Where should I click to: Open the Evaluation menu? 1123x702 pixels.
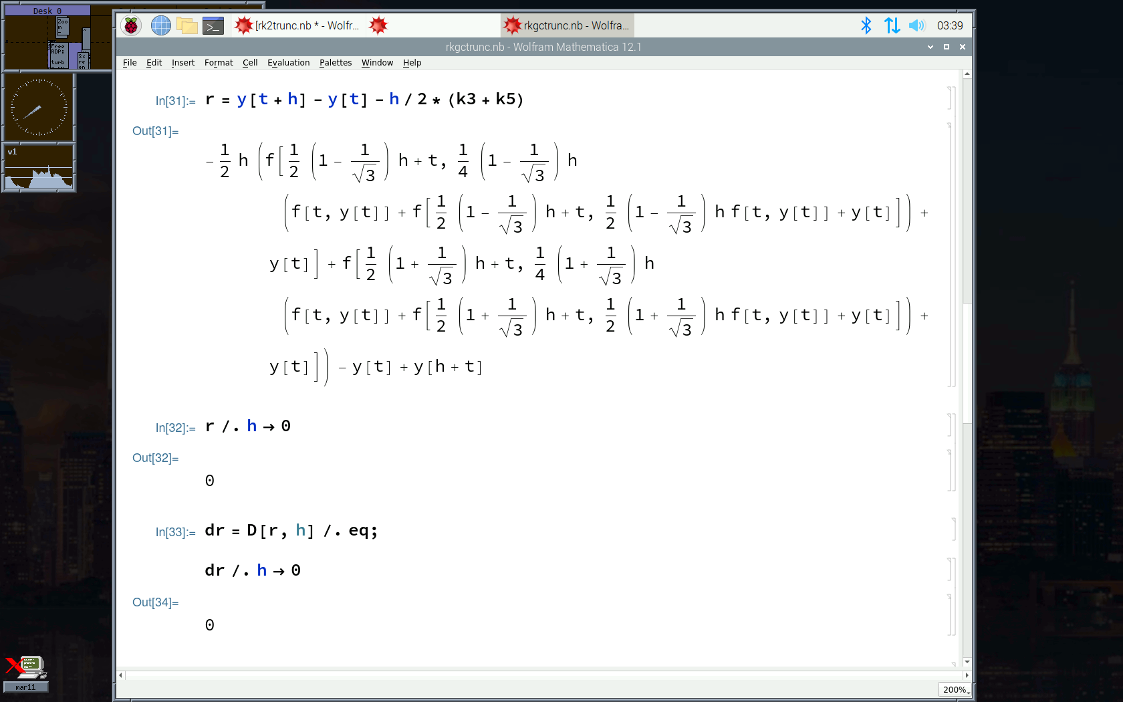pyautogui.click(x=288, y=63)
